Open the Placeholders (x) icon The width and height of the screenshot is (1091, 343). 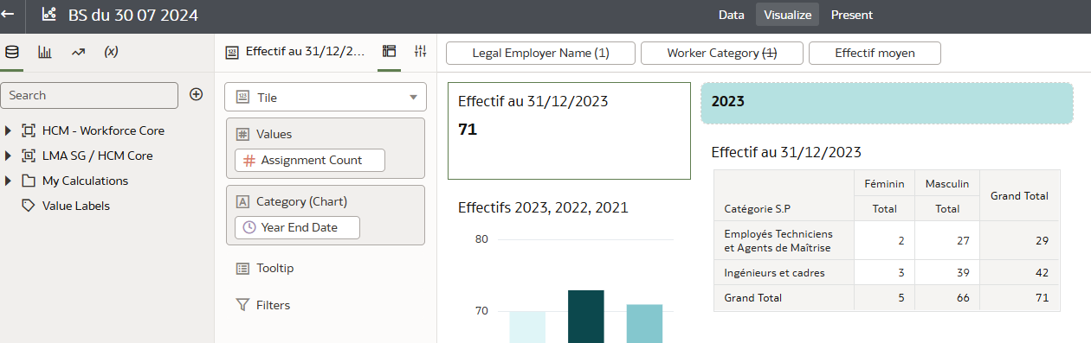(111, 52)
